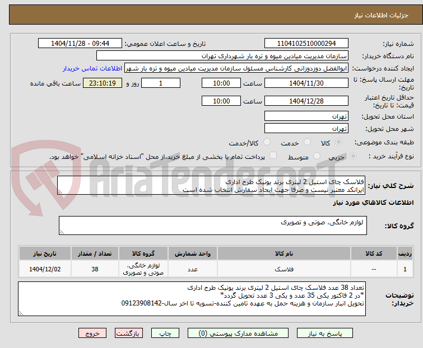Screen dimensions: 423x348
Task: Click the announcement date field 1404/11/28 - 09:44
Action: [80, 44]
